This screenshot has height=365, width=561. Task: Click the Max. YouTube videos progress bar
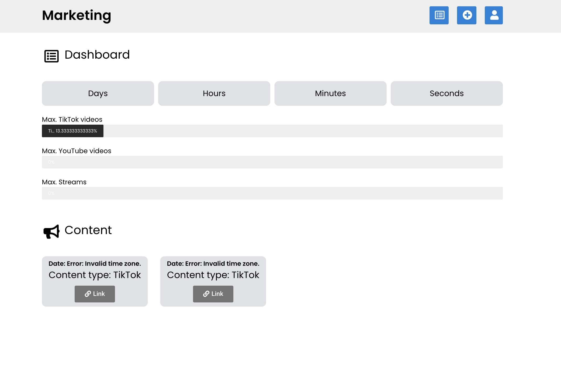(272, 162)
